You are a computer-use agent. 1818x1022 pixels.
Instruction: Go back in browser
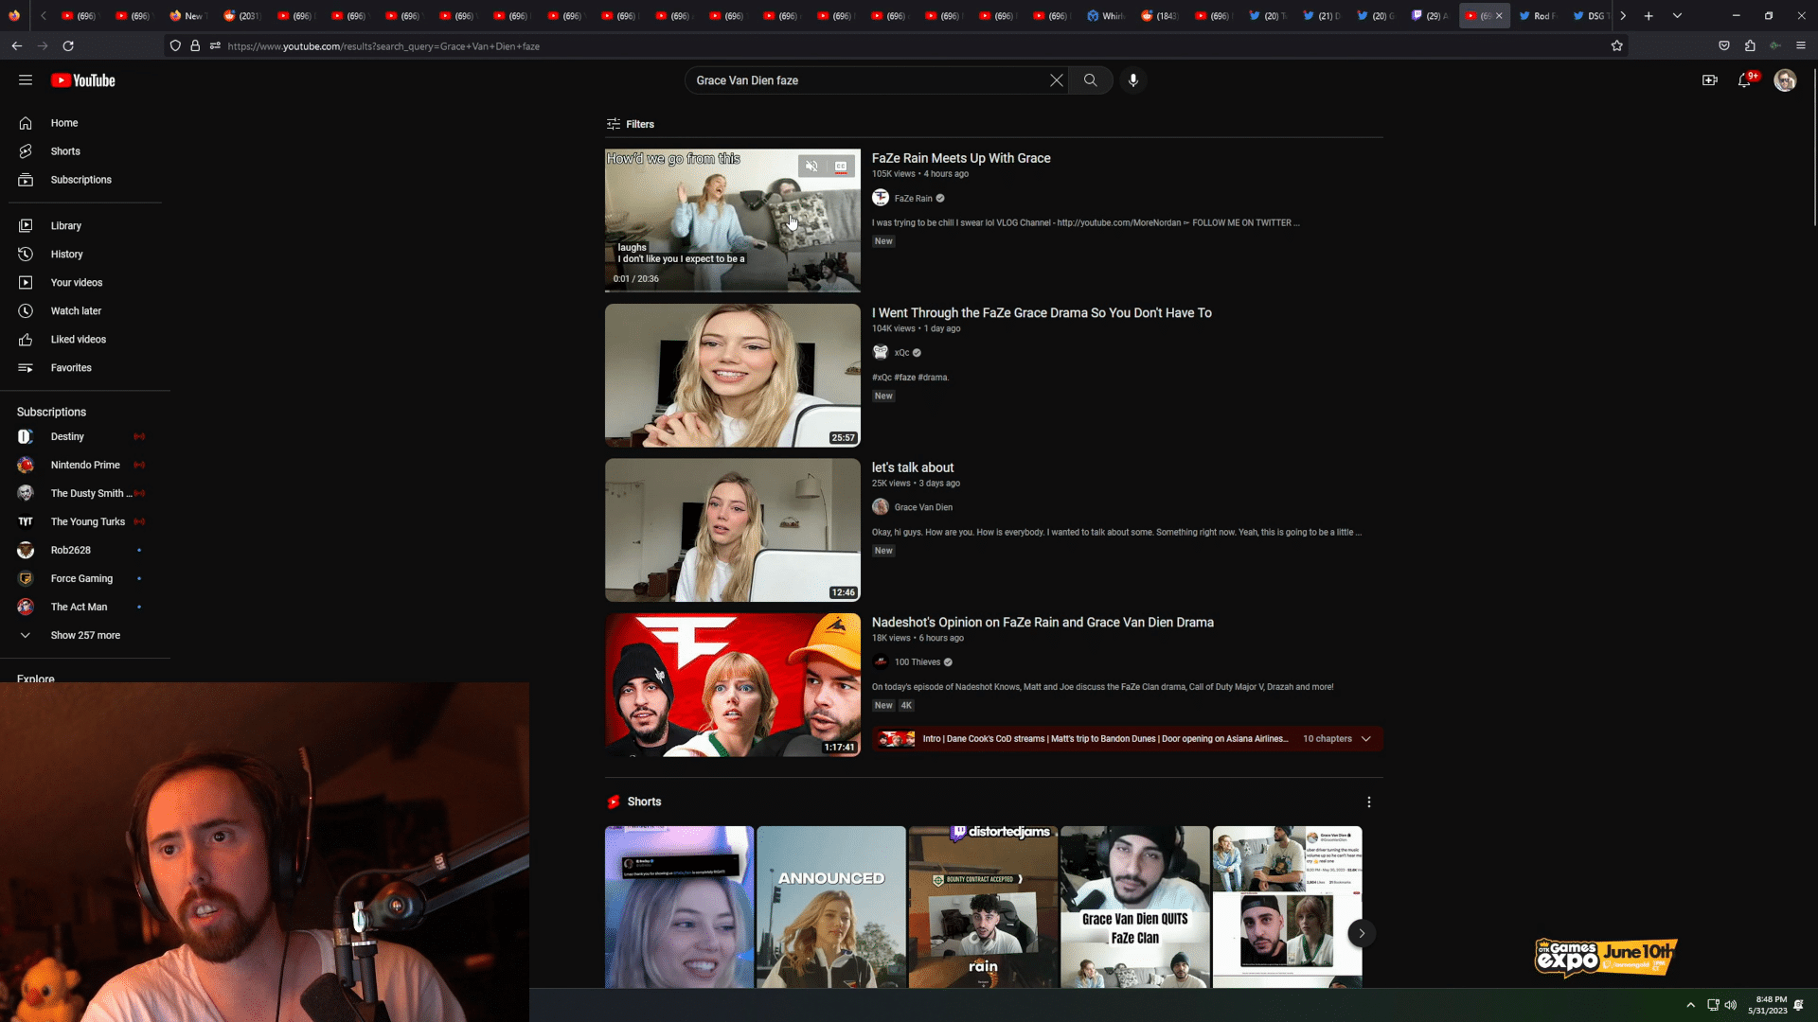(17, 45)
